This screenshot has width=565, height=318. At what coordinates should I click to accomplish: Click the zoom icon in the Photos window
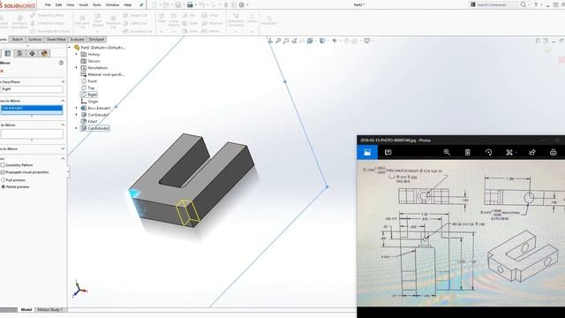tap(447, 152)
